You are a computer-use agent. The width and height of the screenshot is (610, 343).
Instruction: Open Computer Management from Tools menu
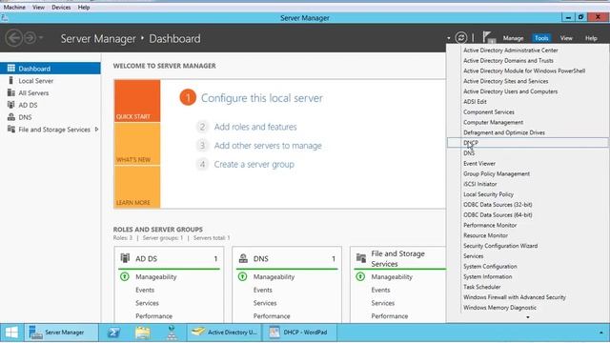[493, 122]
